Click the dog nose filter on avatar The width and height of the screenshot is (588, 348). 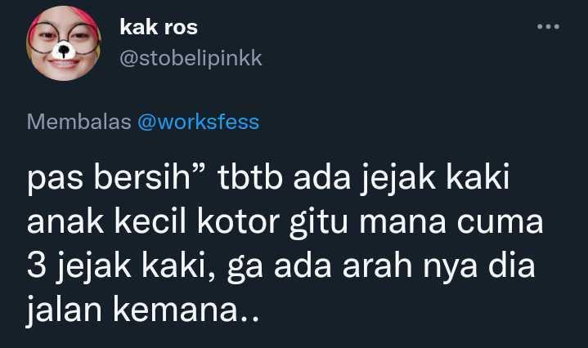click(x=64, y=50)
